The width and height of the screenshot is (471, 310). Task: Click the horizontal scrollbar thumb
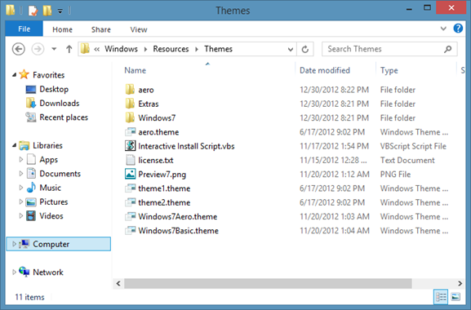268,283
